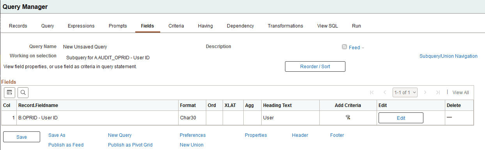The height and width of the screenshot is (150, 485).
Task: Open the View SQL tab
Action: point(327,26)
